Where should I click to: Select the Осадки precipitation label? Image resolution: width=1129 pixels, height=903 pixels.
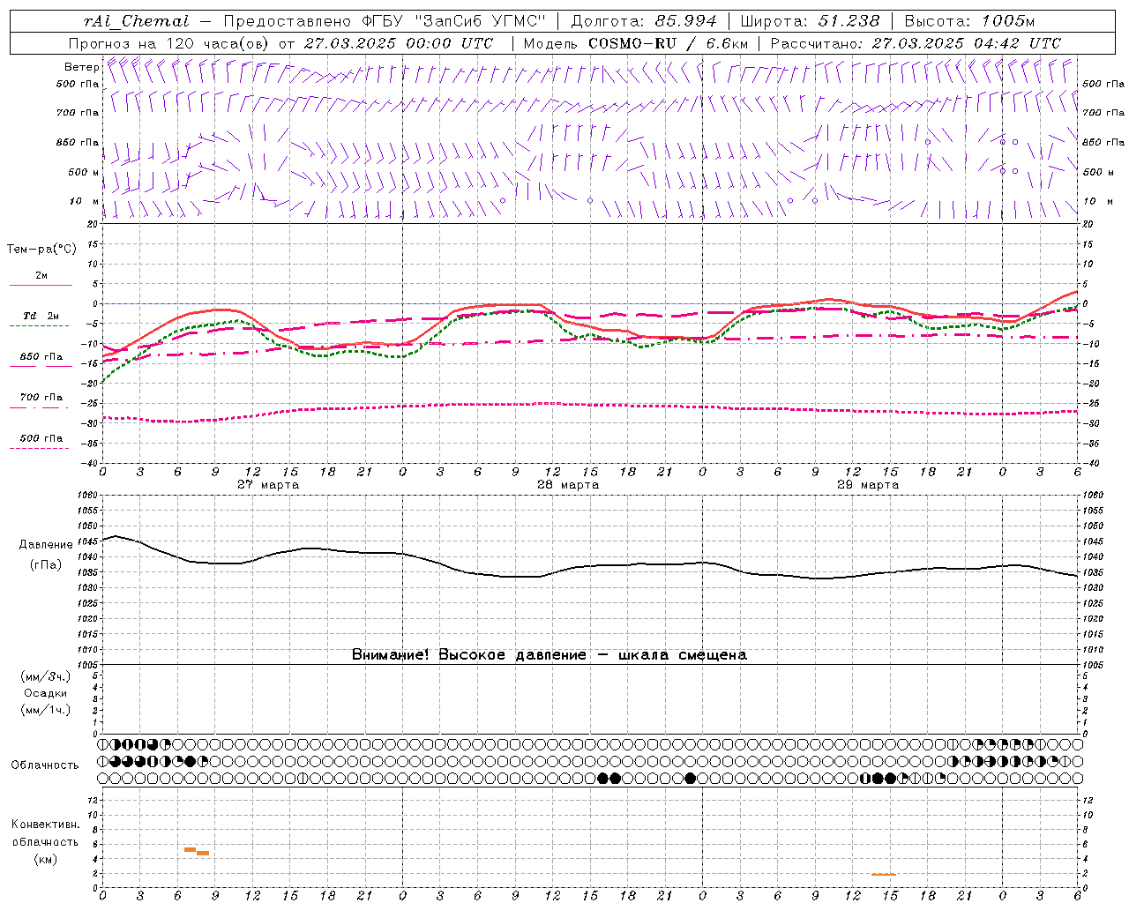[45, 693]
